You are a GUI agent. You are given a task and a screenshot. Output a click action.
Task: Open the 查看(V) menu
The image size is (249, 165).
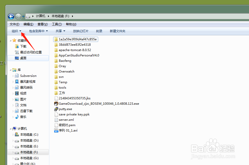42,24
